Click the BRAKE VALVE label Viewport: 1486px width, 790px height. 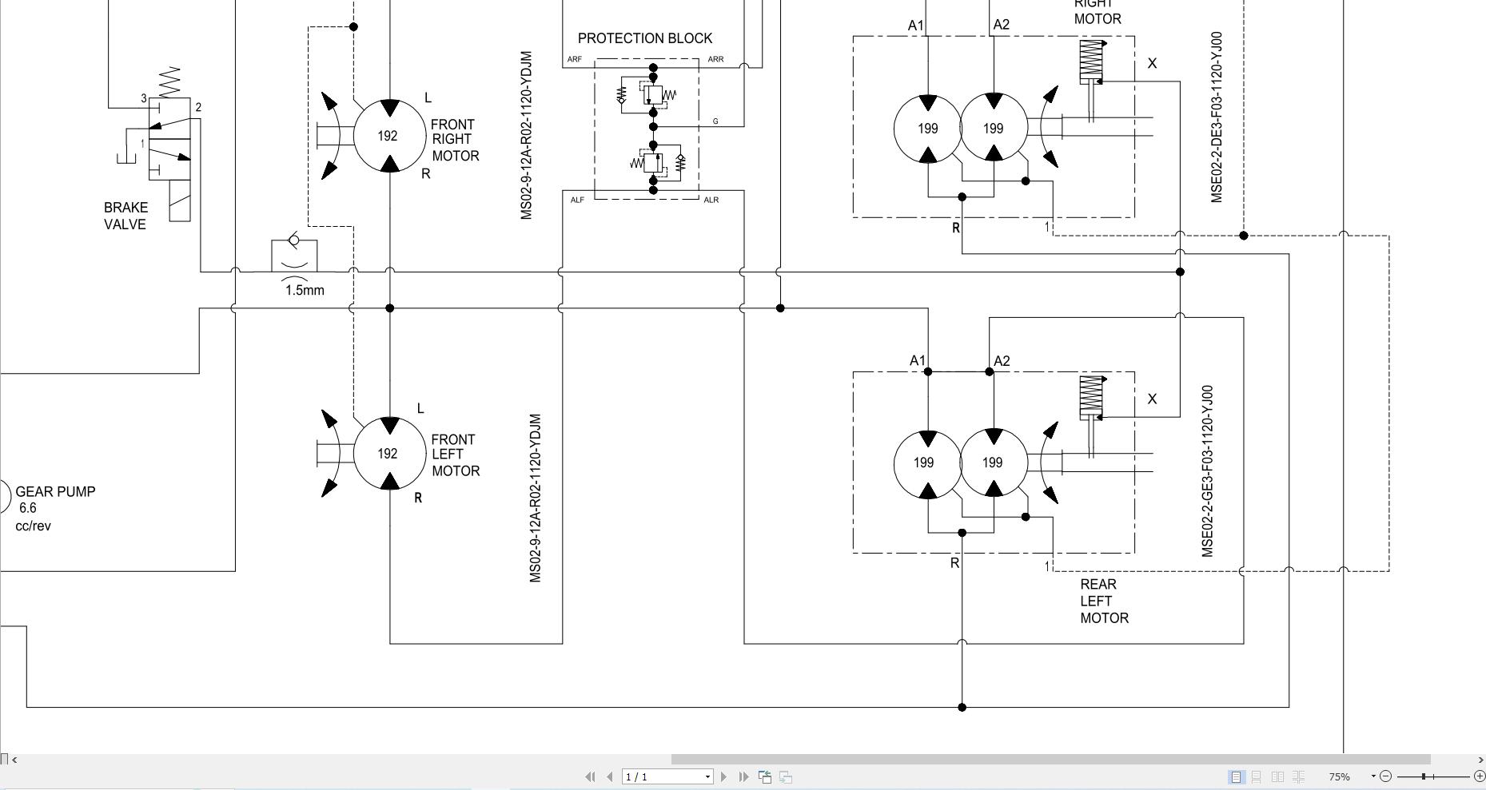click(x=125, y=216)
